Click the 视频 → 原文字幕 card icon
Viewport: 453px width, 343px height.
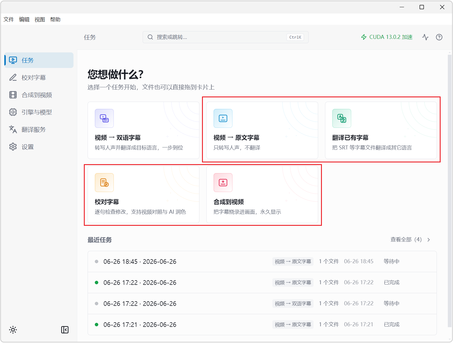click(223, 118)
